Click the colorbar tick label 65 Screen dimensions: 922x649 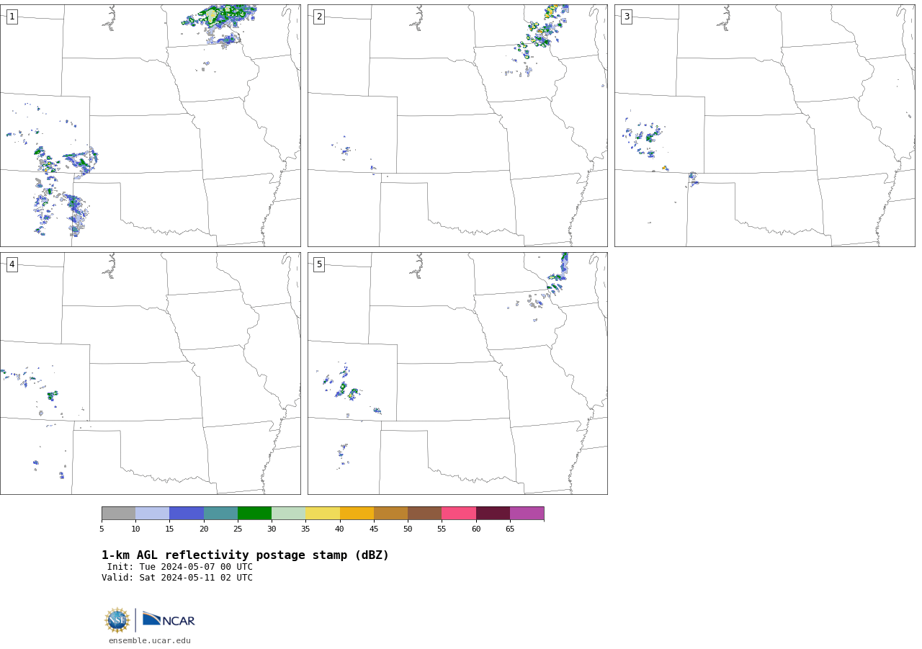click(x=510, y=529)
